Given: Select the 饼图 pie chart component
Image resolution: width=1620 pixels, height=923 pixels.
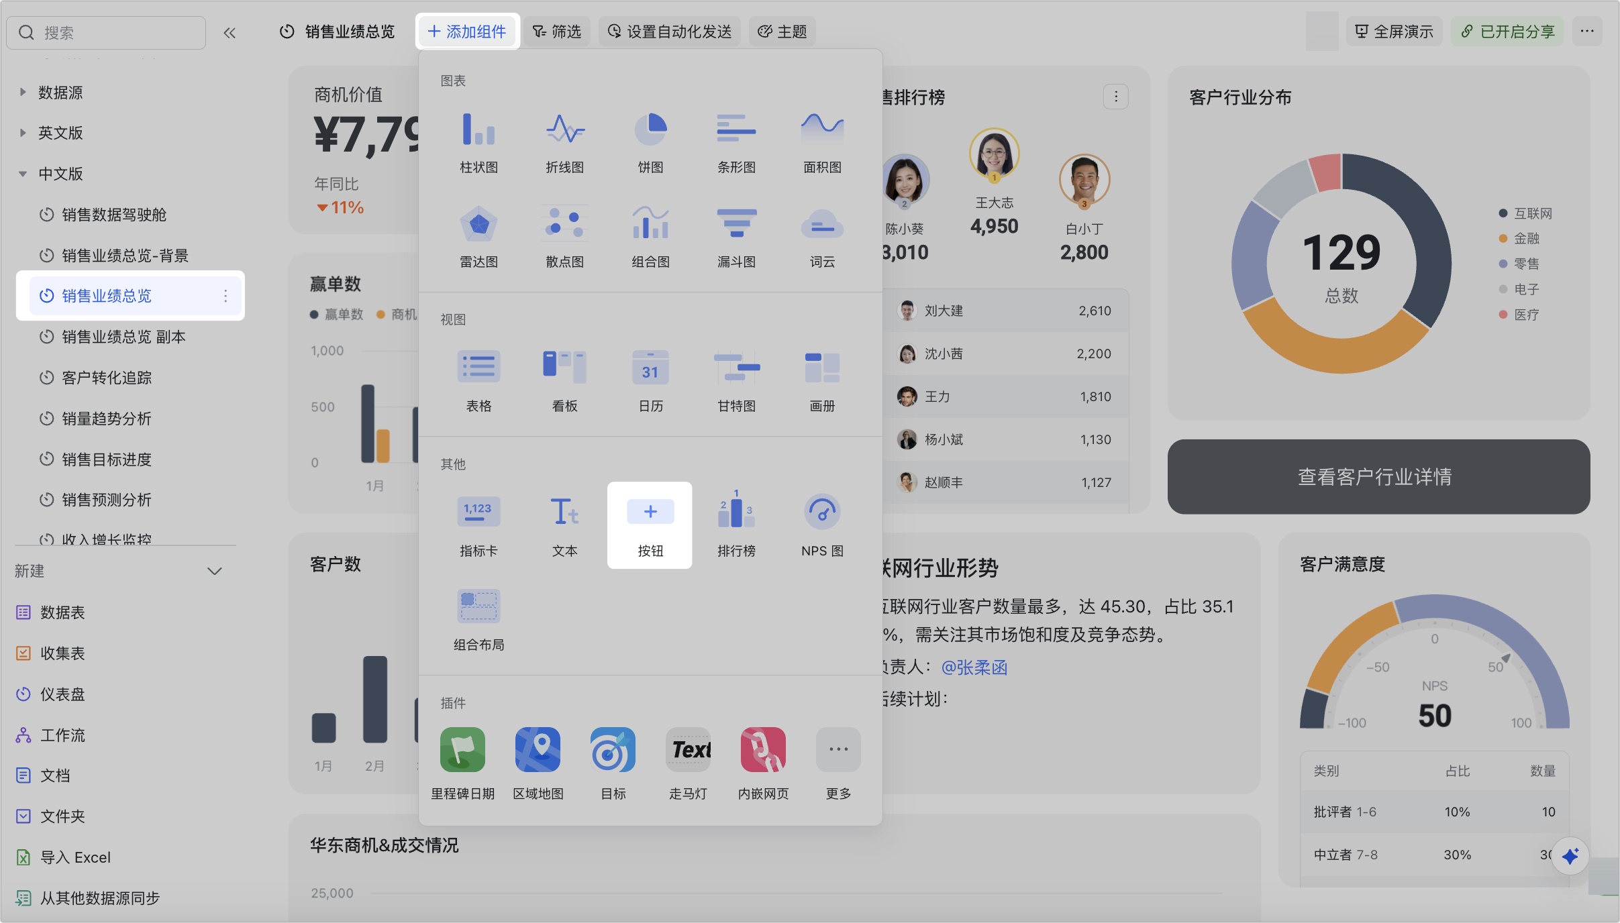Looking at the screenshot, I should (650, 143).
